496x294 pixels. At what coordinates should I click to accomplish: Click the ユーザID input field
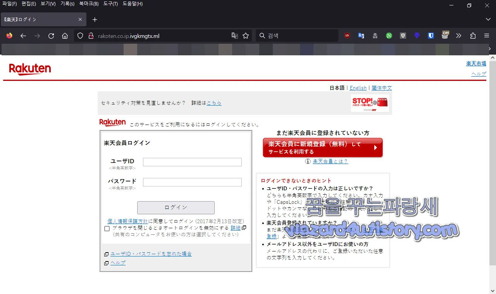tap(192, 162)
